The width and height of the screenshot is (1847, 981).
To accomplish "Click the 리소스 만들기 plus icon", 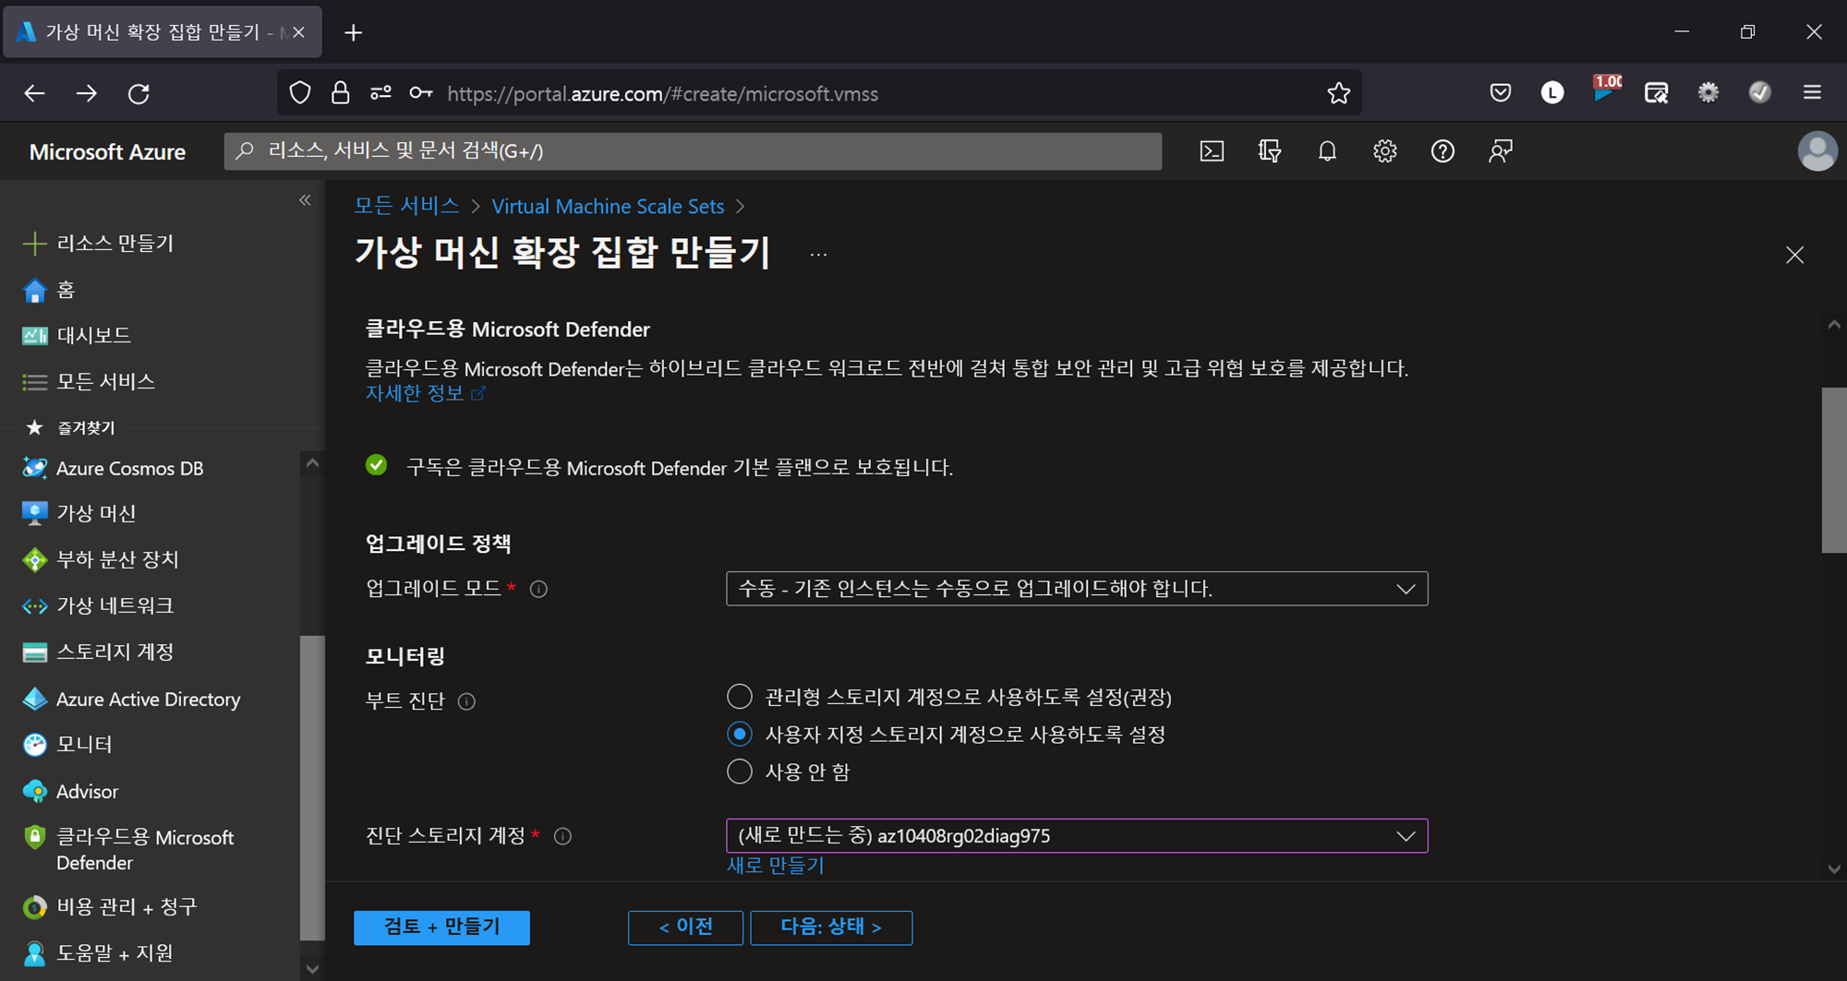I will coord(34,244).
